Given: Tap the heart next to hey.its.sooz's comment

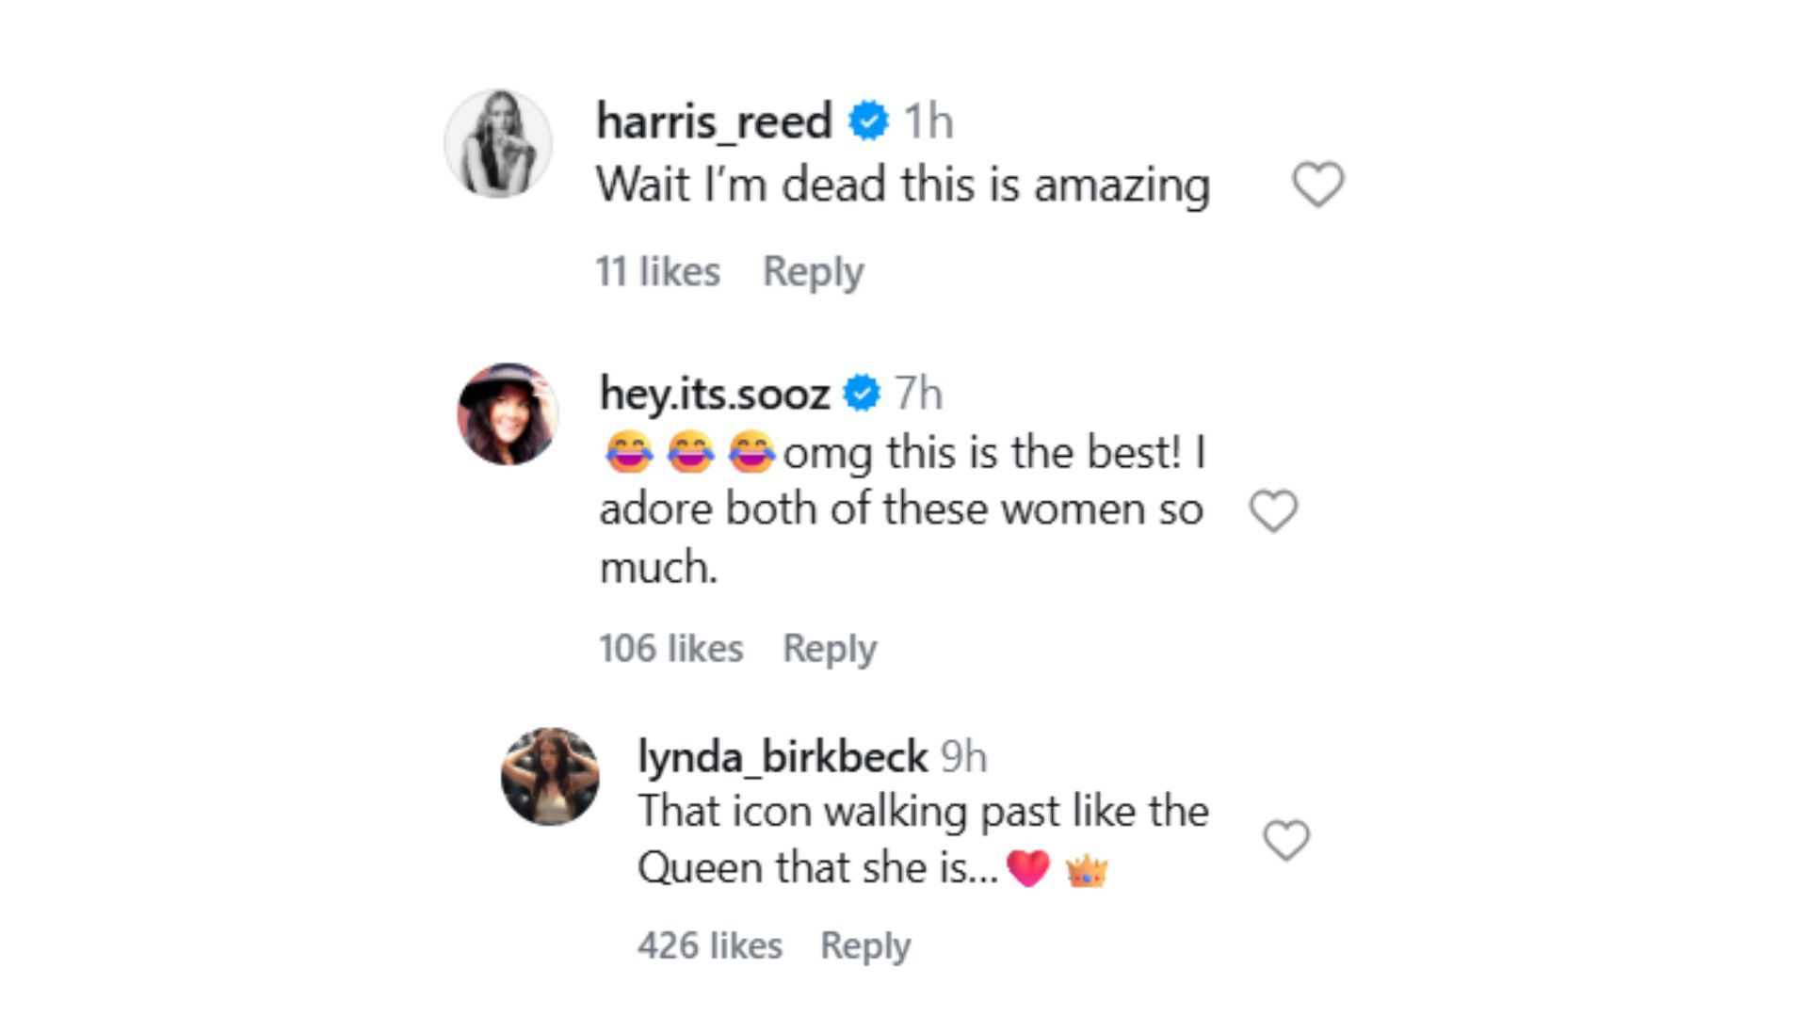Looking at the screenshot, I should [1272, 510].
